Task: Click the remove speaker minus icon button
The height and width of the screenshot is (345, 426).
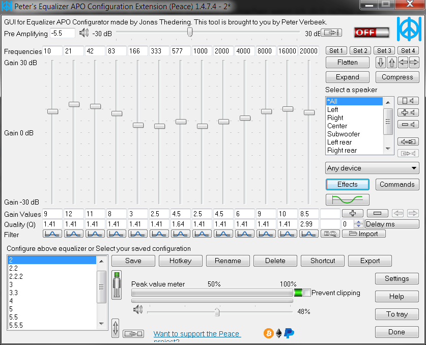Action: pyautogui.click(x=408, y=125)
